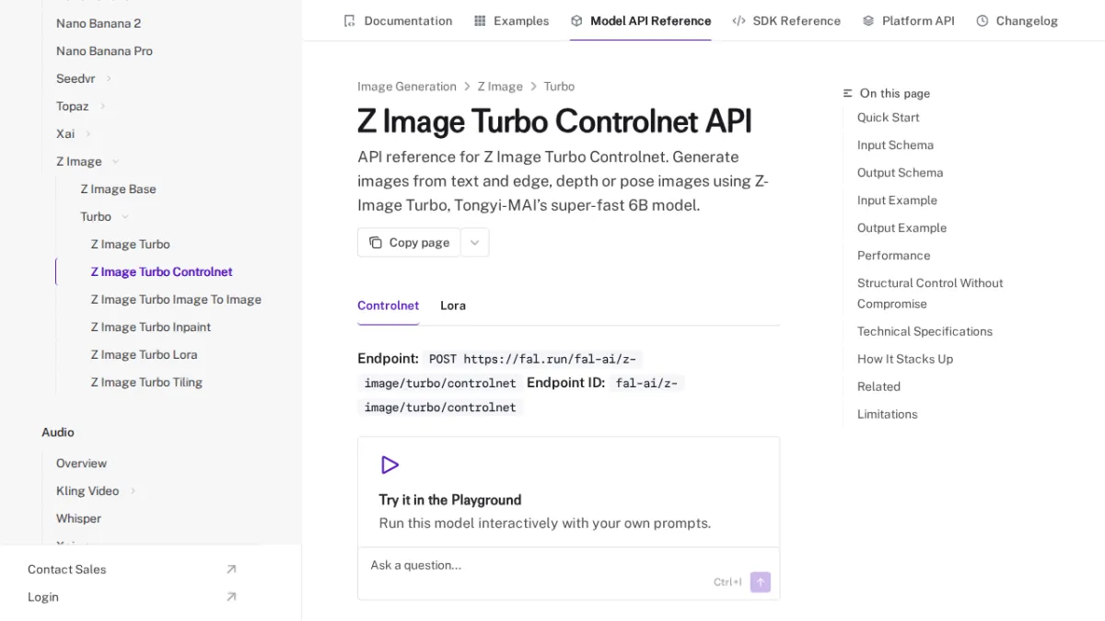Open Z Image Turbo Inpaint page

[x=151, y=327]
